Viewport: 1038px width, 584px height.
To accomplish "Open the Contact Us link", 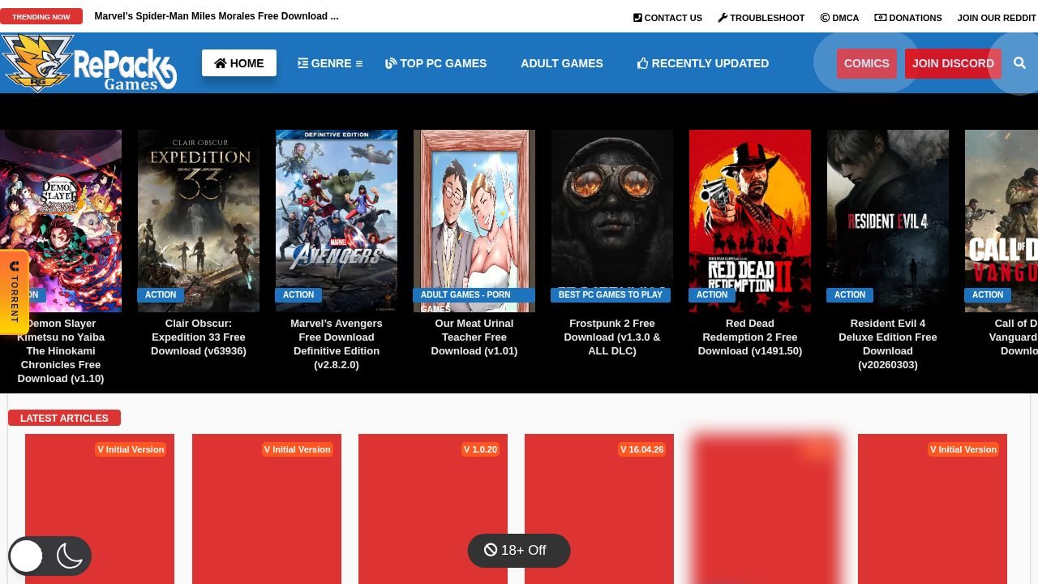I will (667, 17).
